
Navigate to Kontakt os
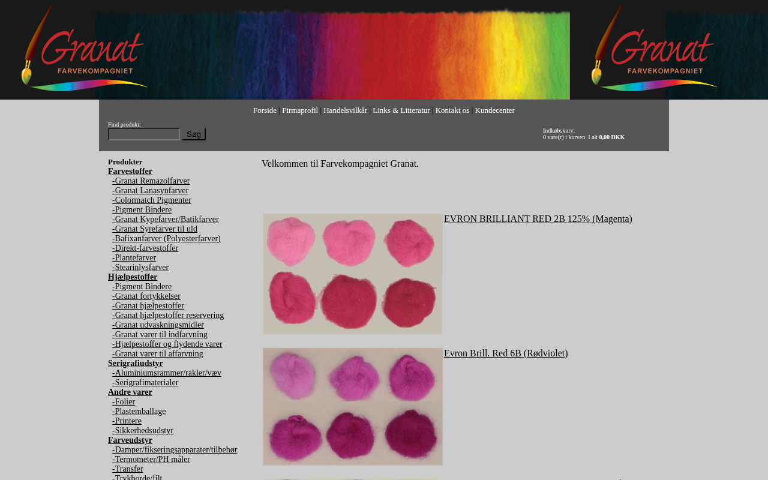pyautogui.click(x=452, y=110)
